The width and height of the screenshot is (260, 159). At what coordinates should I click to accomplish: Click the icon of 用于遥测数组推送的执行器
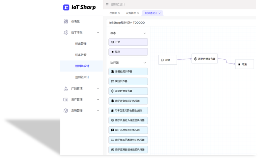point(112,150)
